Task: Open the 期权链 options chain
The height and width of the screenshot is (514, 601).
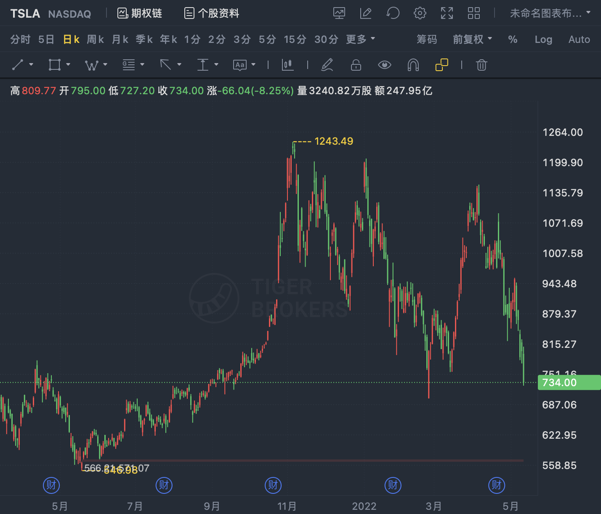Action: [x=140, y=13]
